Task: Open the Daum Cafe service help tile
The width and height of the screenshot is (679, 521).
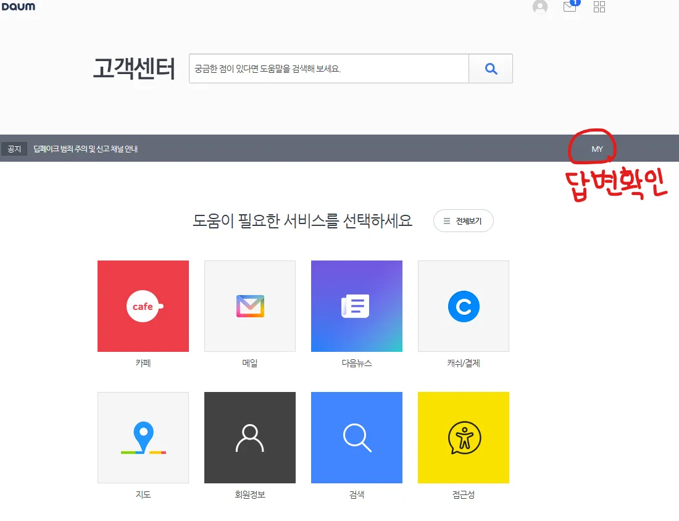Action: [143, 306]
